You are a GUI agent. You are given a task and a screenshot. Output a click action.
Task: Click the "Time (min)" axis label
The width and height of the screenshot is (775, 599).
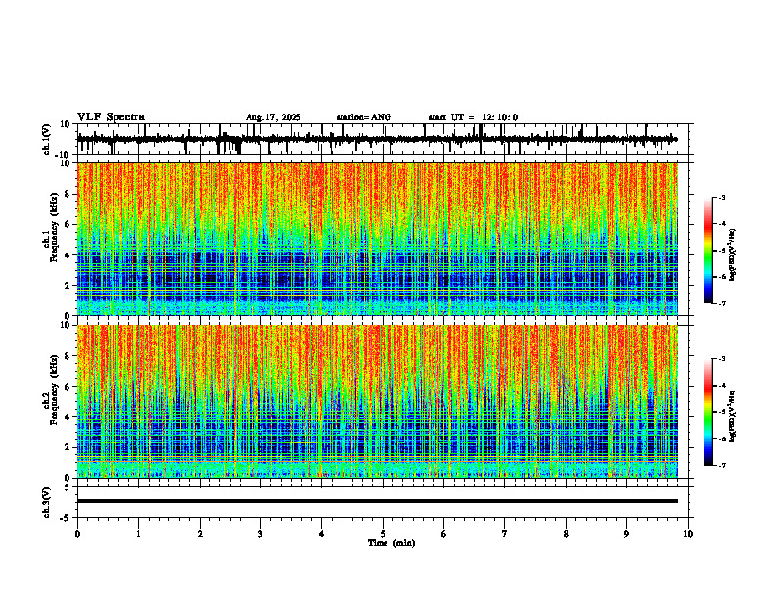(391, 543)
